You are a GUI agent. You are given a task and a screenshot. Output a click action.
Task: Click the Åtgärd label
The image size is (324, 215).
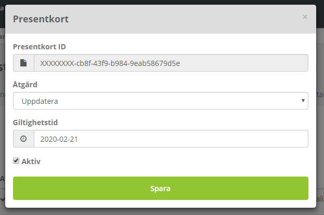coord(25,85)
